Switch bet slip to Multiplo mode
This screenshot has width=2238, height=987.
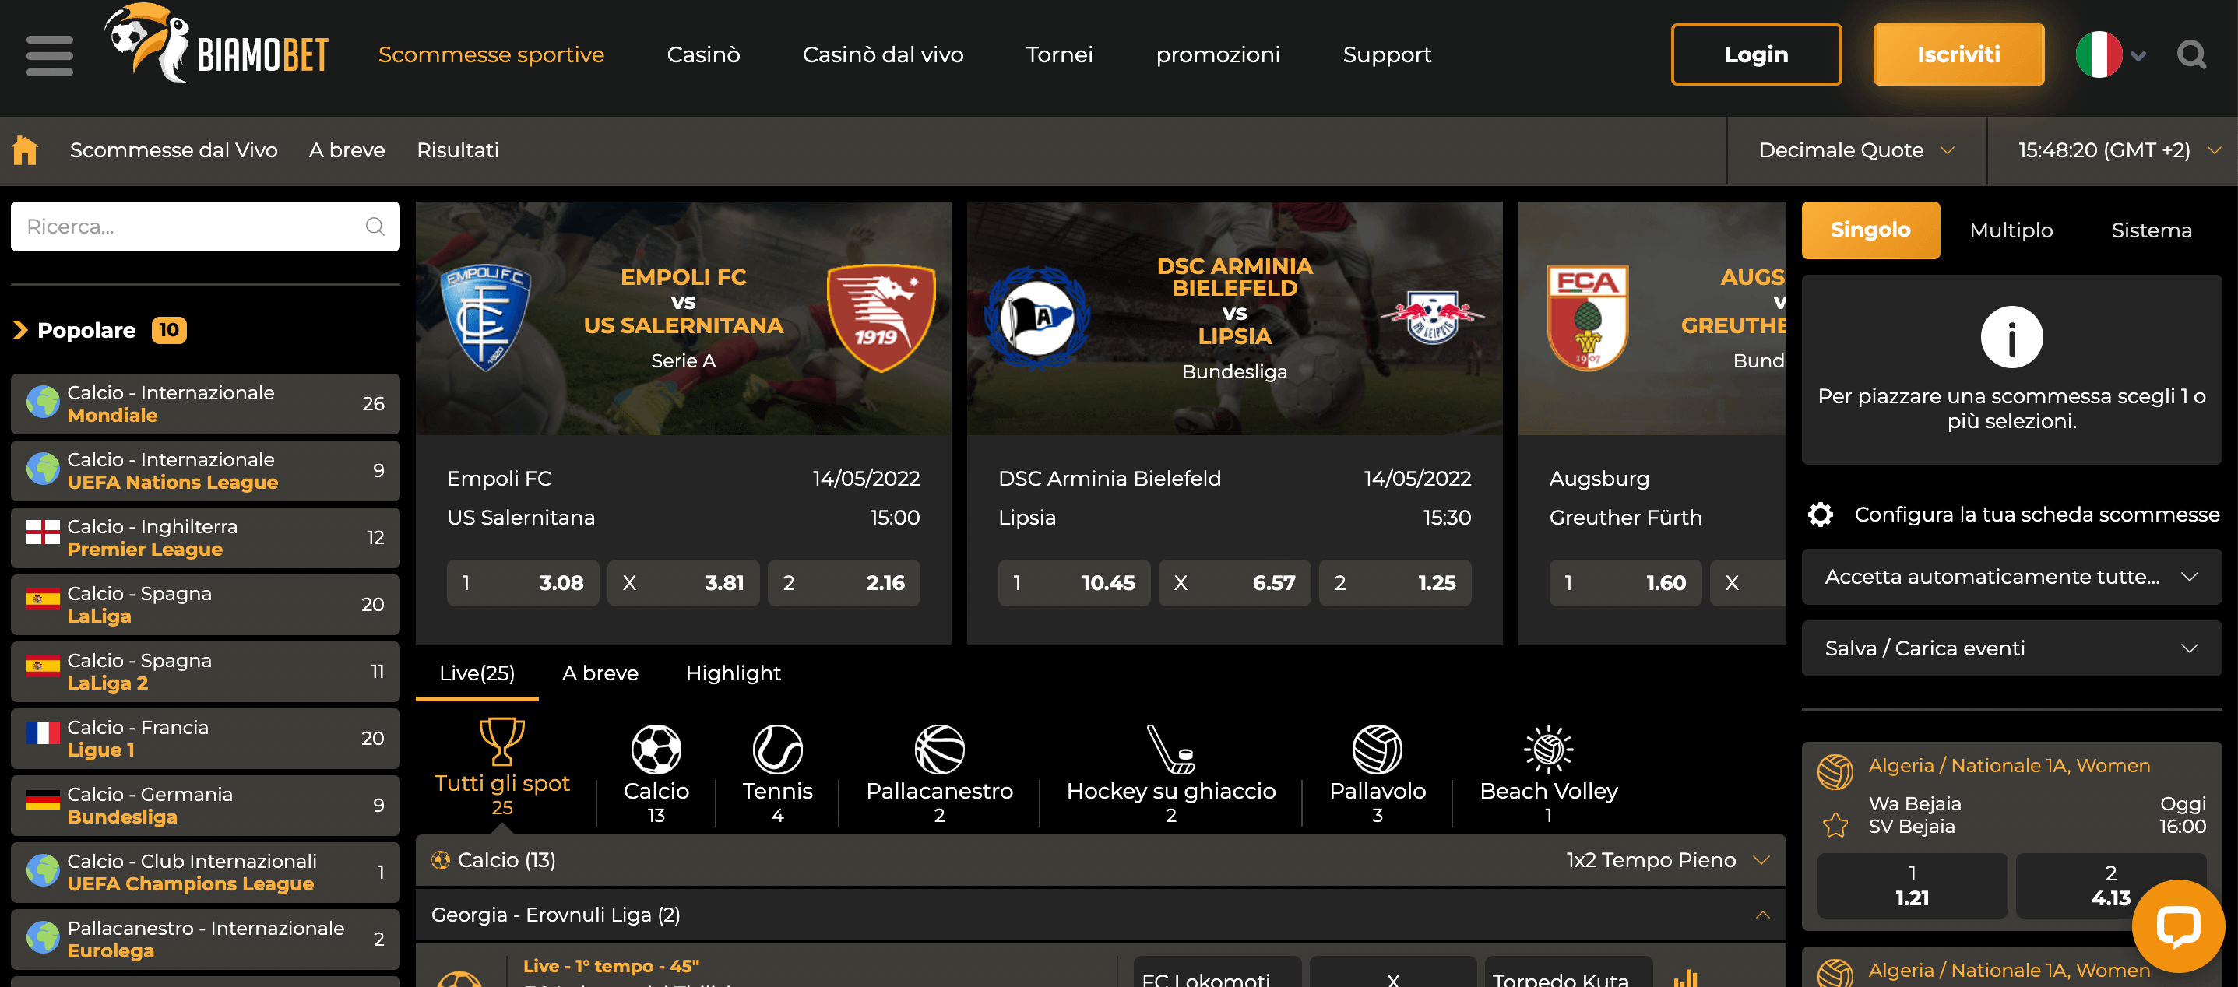2011,230
